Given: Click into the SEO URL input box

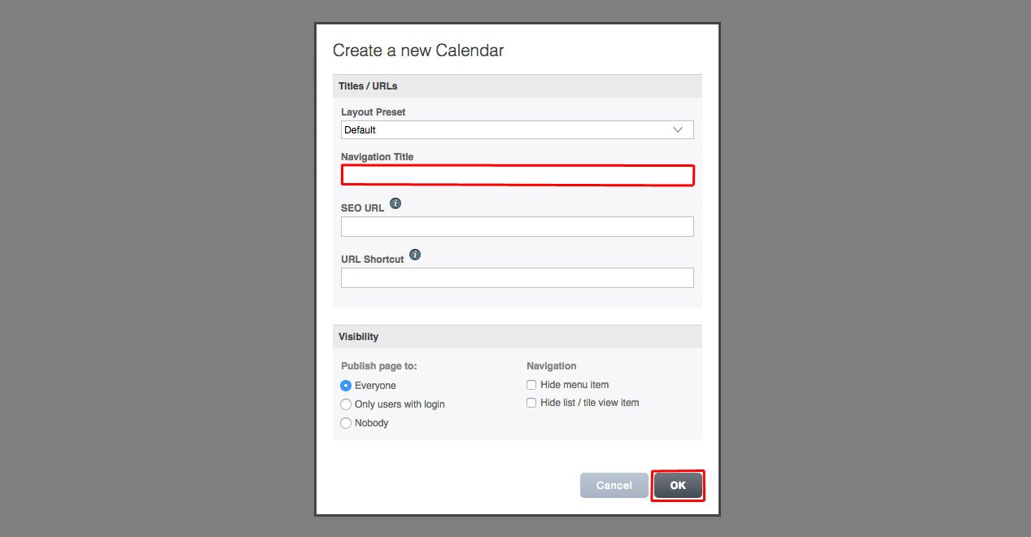Looking at the screenshot, I should pos(518,226).
